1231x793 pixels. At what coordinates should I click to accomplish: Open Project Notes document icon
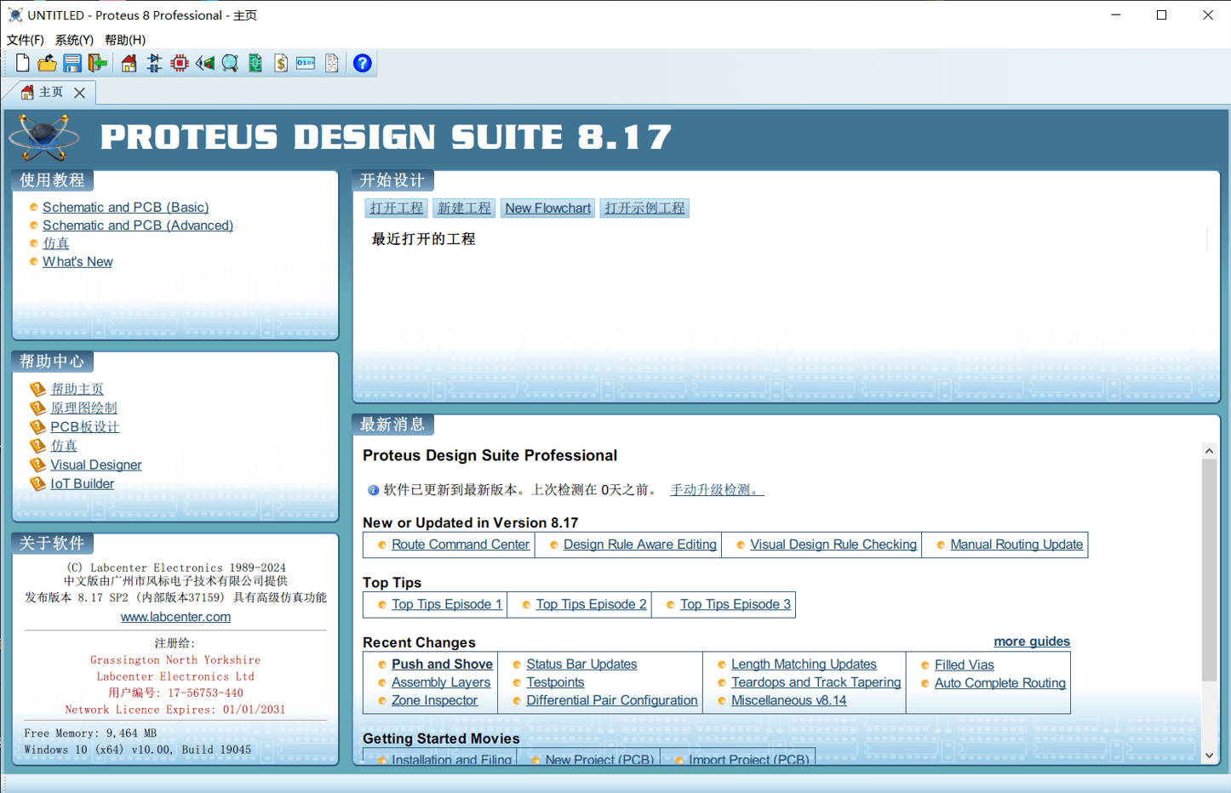[x=332, y=63]
